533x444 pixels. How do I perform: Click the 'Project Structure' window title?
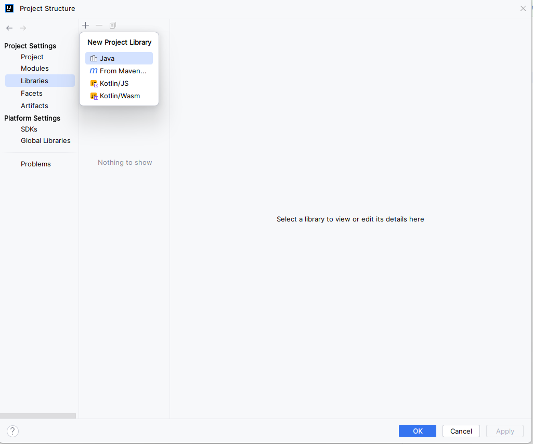(47, 8)
